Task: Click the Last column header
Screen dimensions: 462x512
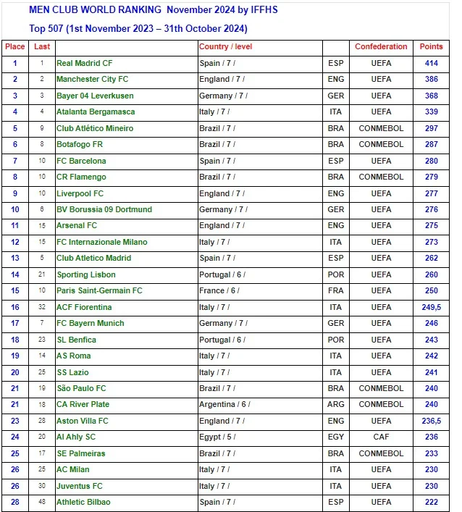Action: click(x=42, y=46)
